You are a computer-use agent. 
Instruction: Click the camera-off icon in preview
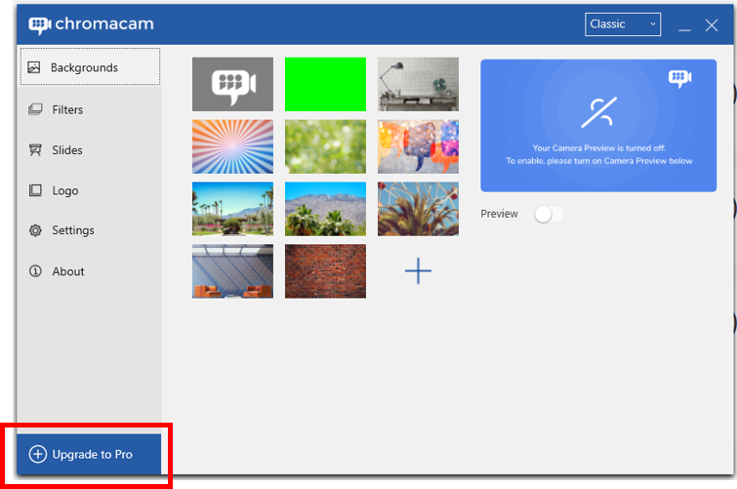click(x=598, y=112)
